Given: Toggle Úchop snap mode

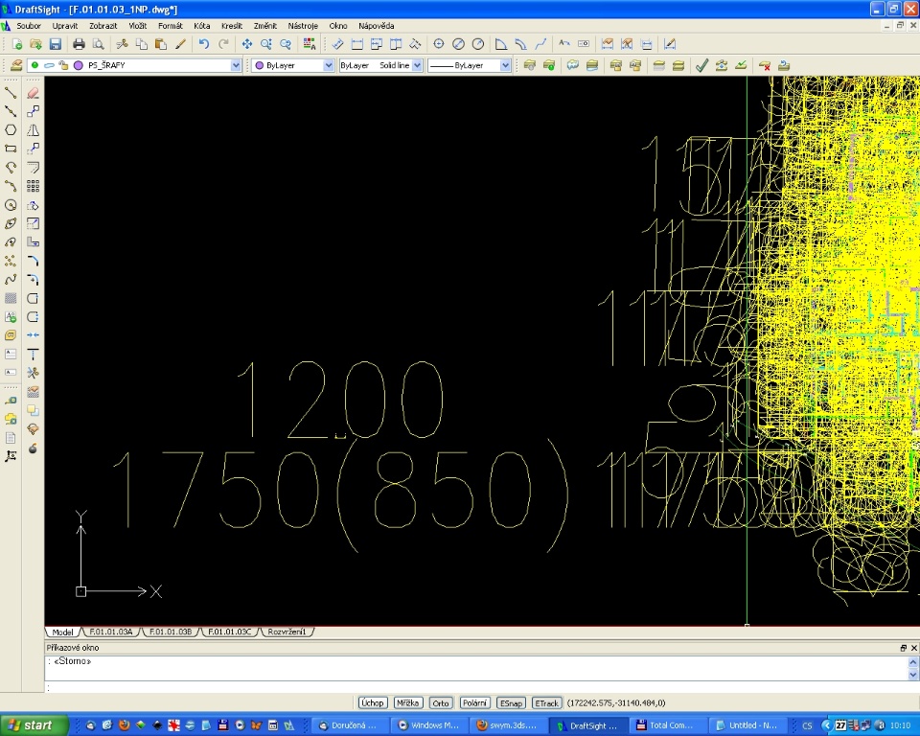Looking at the screenshot, I should 373,702.
